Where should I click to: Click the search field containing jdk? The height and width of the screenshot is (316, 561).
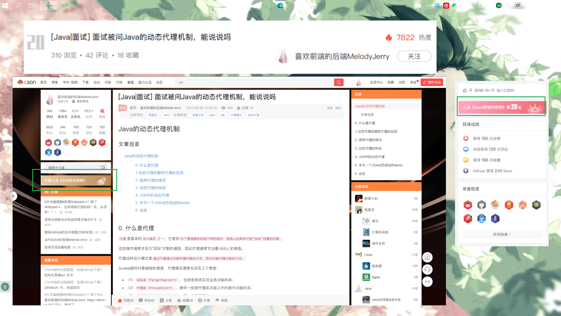tap(255, 82)
